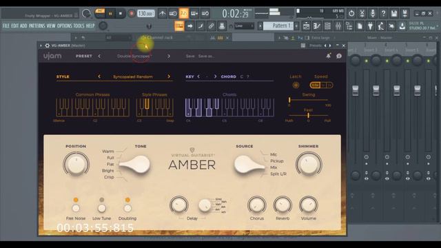The image size is (441, 248).
Task: Click the Volume knob in Amber
Action: 309,205
